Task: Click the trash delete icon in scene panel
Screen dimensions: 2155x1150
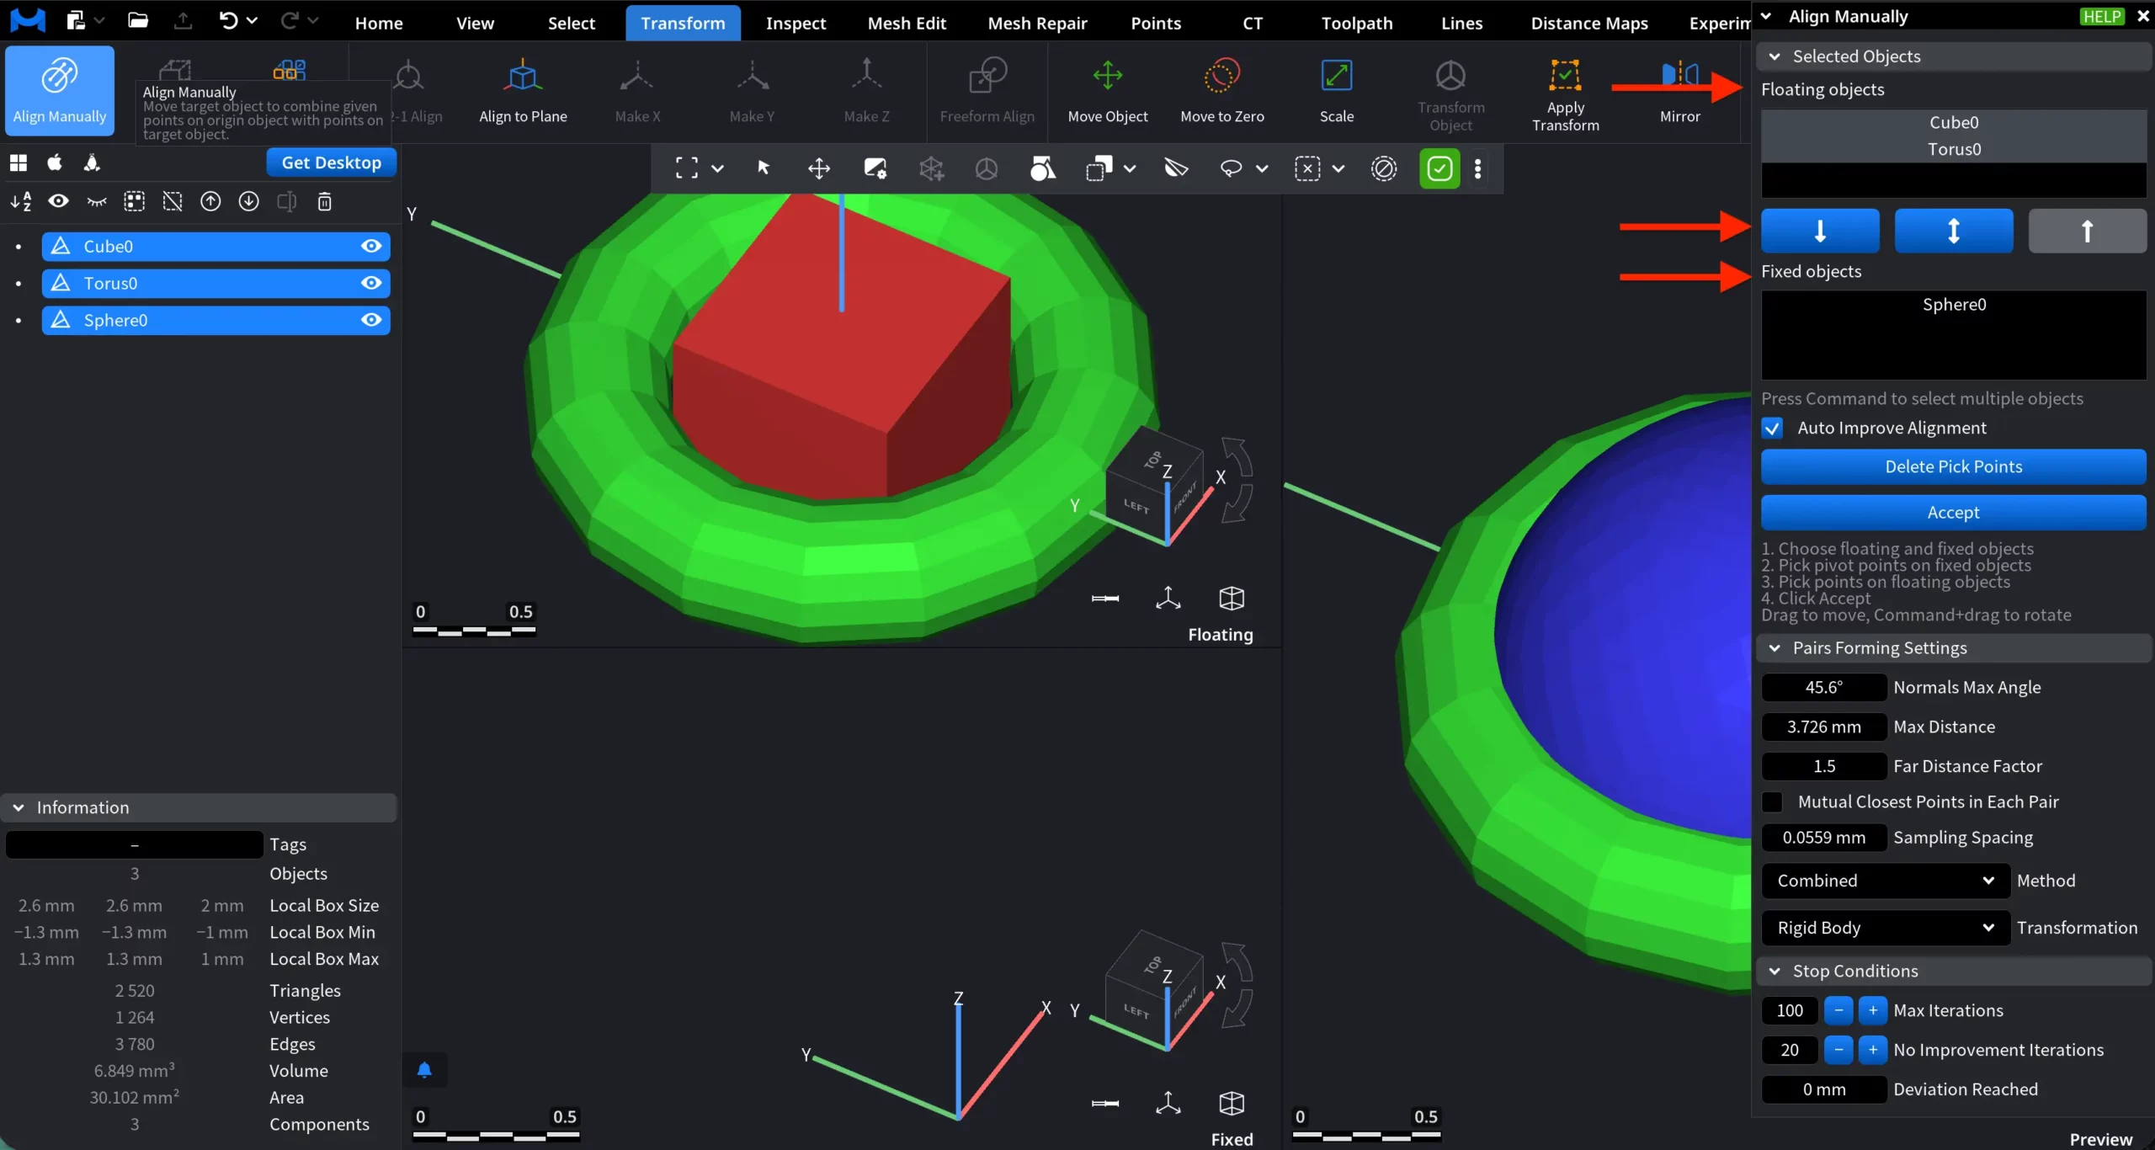Action: [x=324, y=201]
